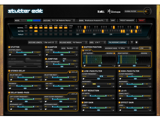Toggle the Dry Gain module indicator
This screenshot has width=160, height=120.
[83, 102]
